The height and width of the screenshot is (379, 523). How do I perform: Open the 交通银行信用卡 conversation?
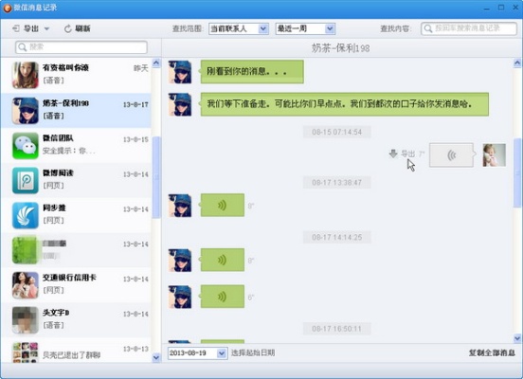[76, 285]
